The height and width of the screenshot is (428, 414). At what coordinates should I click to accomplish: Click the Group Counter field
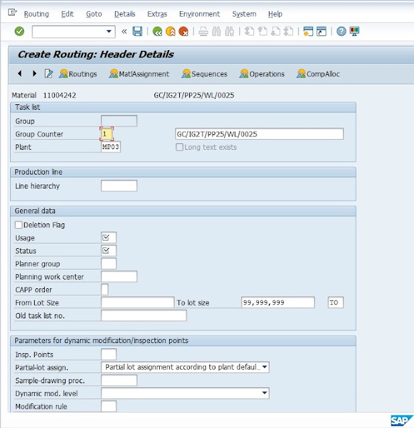(x=107, y=134)
